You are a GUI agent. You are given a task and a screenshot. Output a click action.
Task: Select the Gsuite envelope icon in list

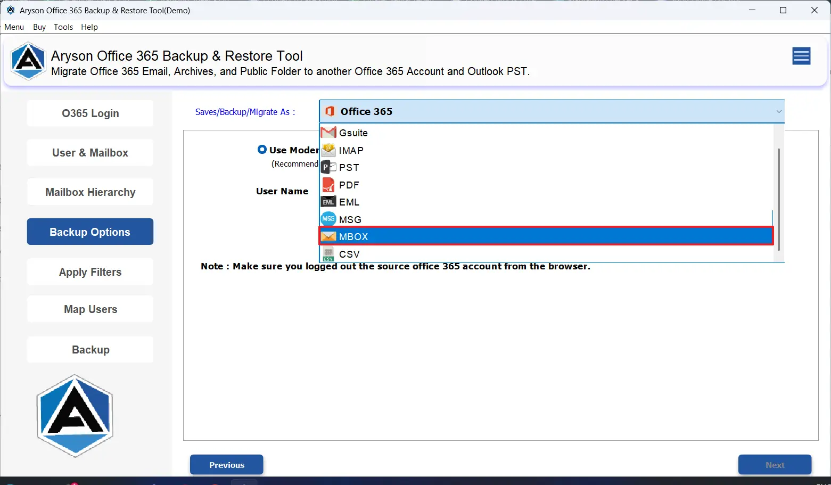(x=328, y=133)
